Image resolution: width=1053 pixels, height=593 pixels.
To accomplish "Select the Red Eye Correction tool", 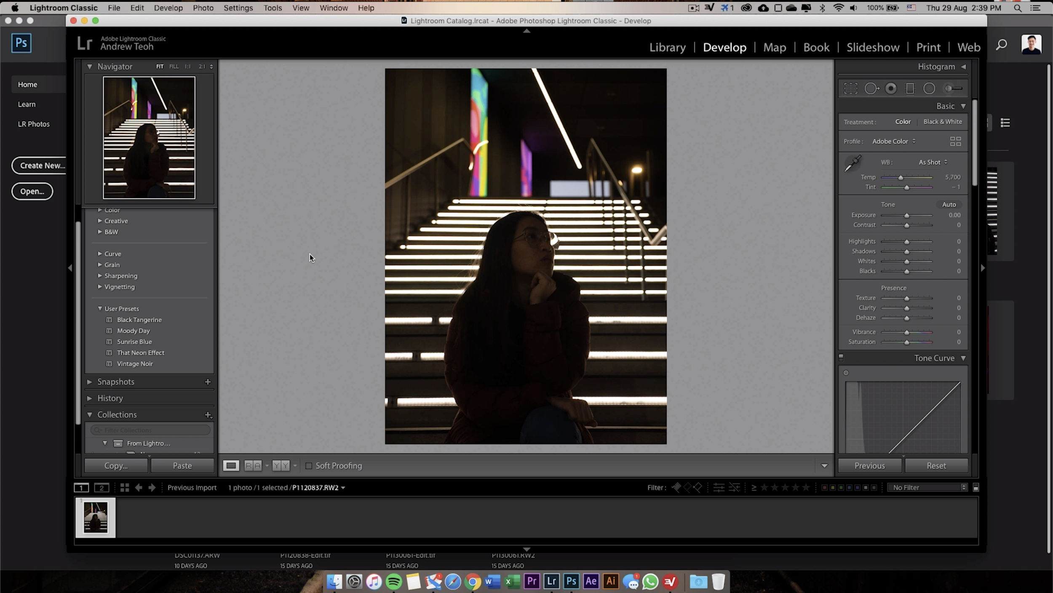I will pyautogui.click(x=890, y=88).
